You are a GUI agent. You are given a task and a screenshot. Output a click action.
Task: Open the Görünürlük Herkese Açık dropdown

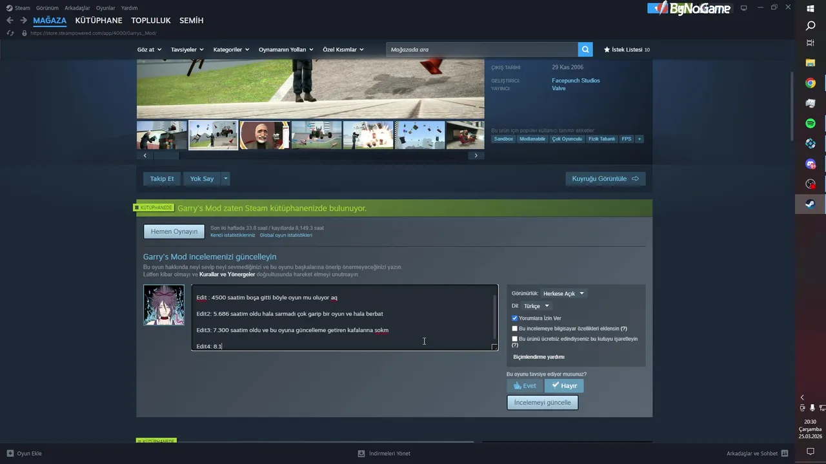563,293
